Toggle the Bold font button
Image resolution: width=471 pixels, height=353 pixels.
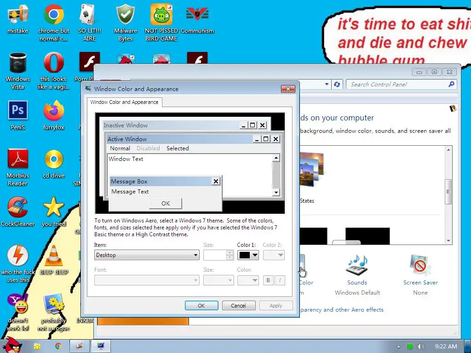(268, 280)
